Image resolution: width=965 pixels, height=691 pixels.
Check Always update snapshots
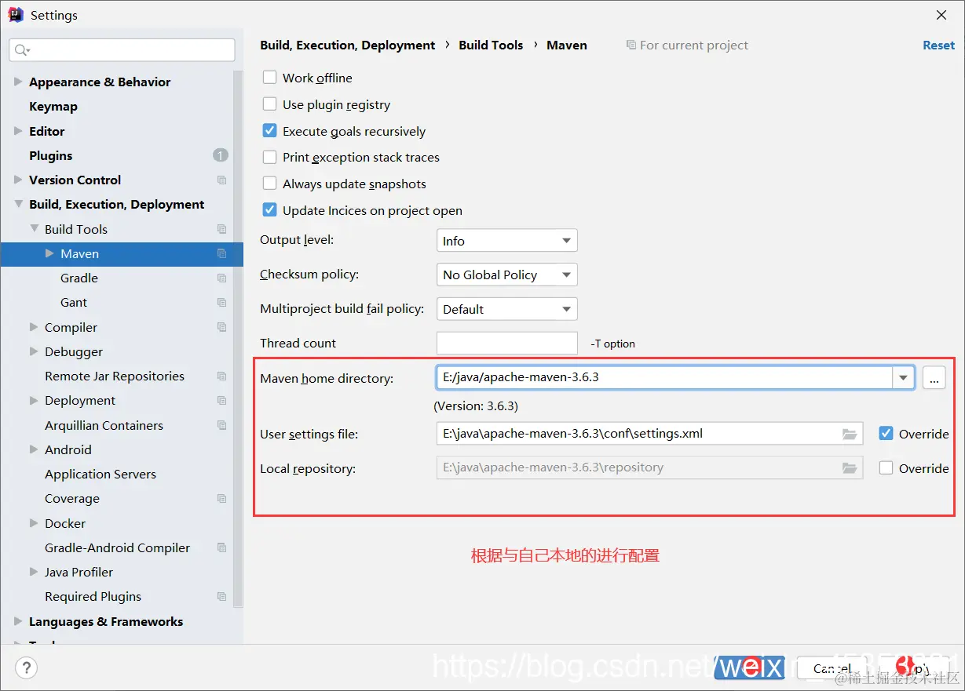click(x=269, y=184)
